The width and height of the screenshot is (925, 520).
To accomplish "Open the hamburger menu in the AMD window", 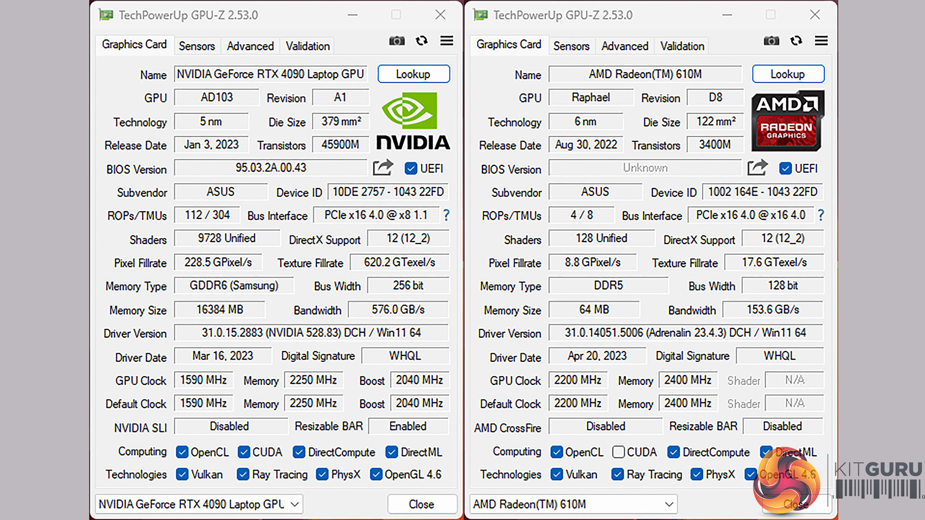I will [x=821, y=41].
